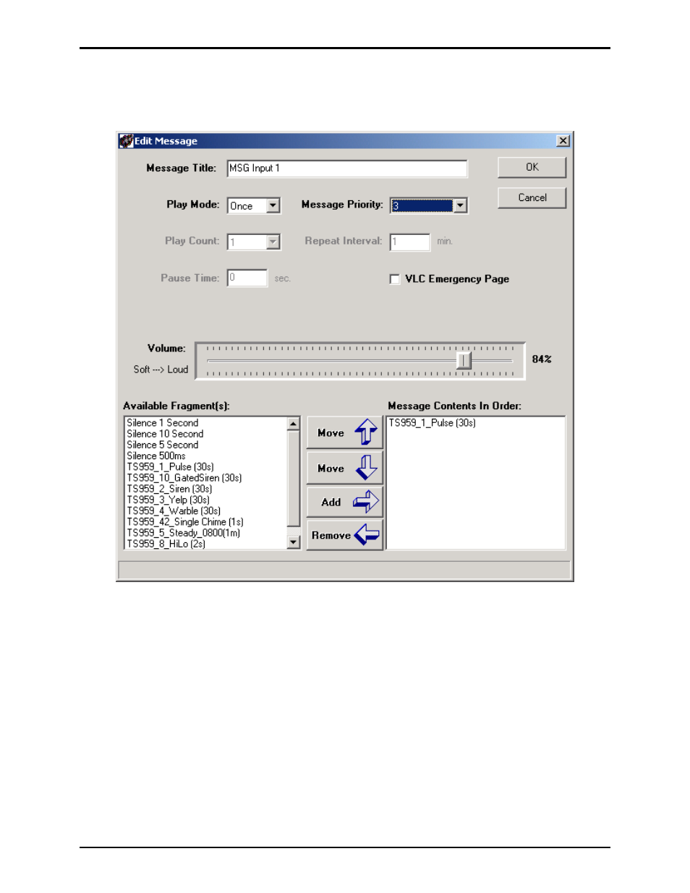Click the Move up arrow button

[344, 432]
